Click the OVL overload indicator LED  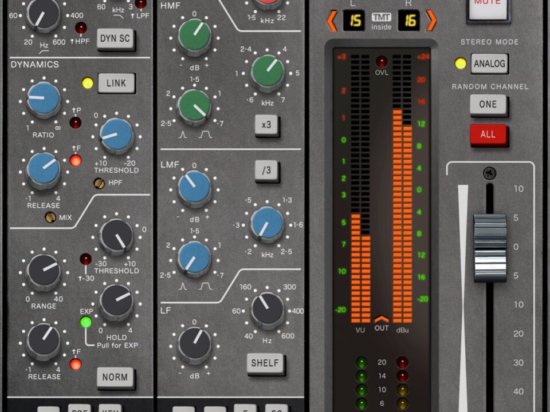381,61
